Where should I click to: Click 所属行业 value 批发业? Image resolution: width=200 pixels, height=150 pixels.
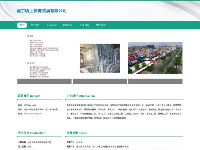click(79, 142)
